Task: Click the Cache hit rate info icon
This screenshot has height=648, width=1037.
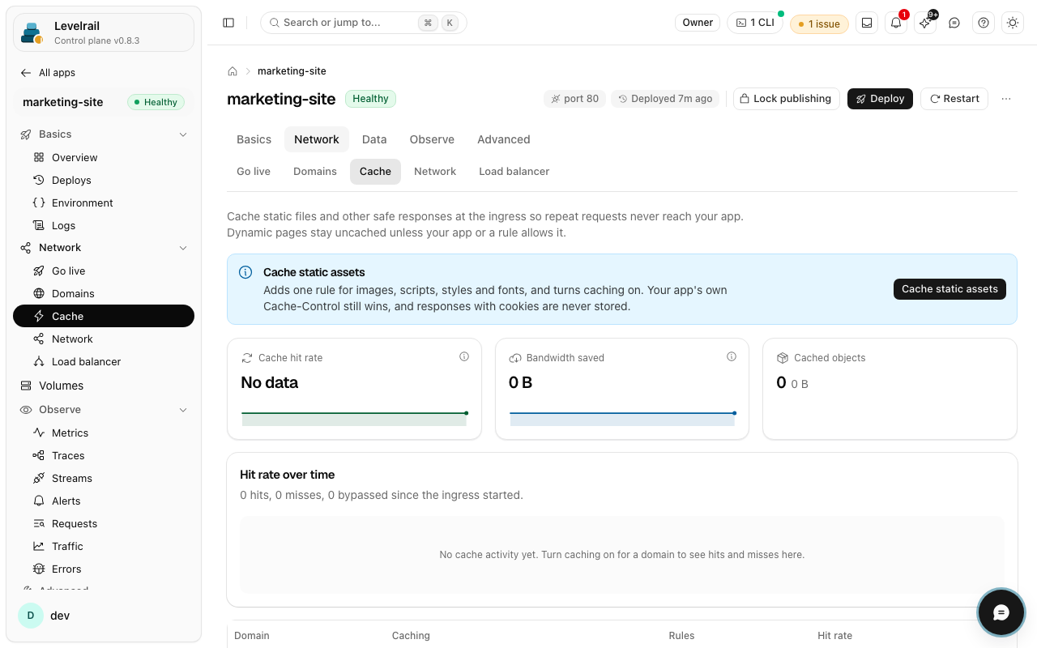Action: click(464, 356)
